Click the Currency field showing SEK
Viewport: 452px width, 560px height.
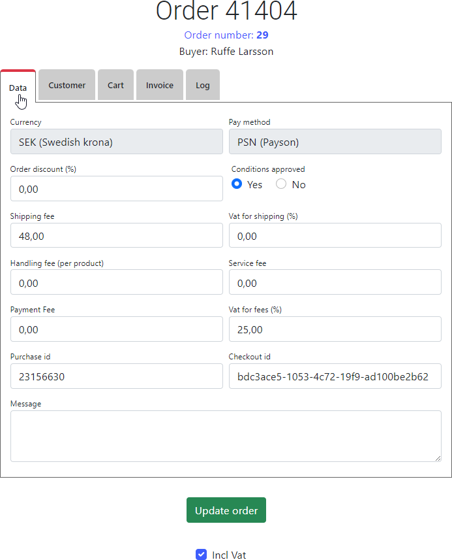tap(117, 142)
